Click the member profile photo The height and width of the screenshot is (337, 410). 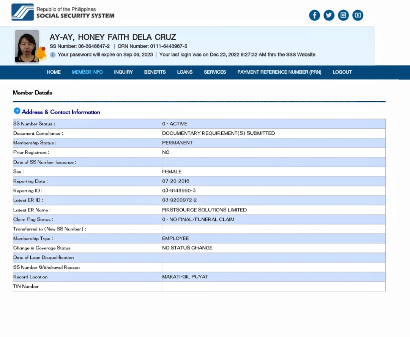27,46
